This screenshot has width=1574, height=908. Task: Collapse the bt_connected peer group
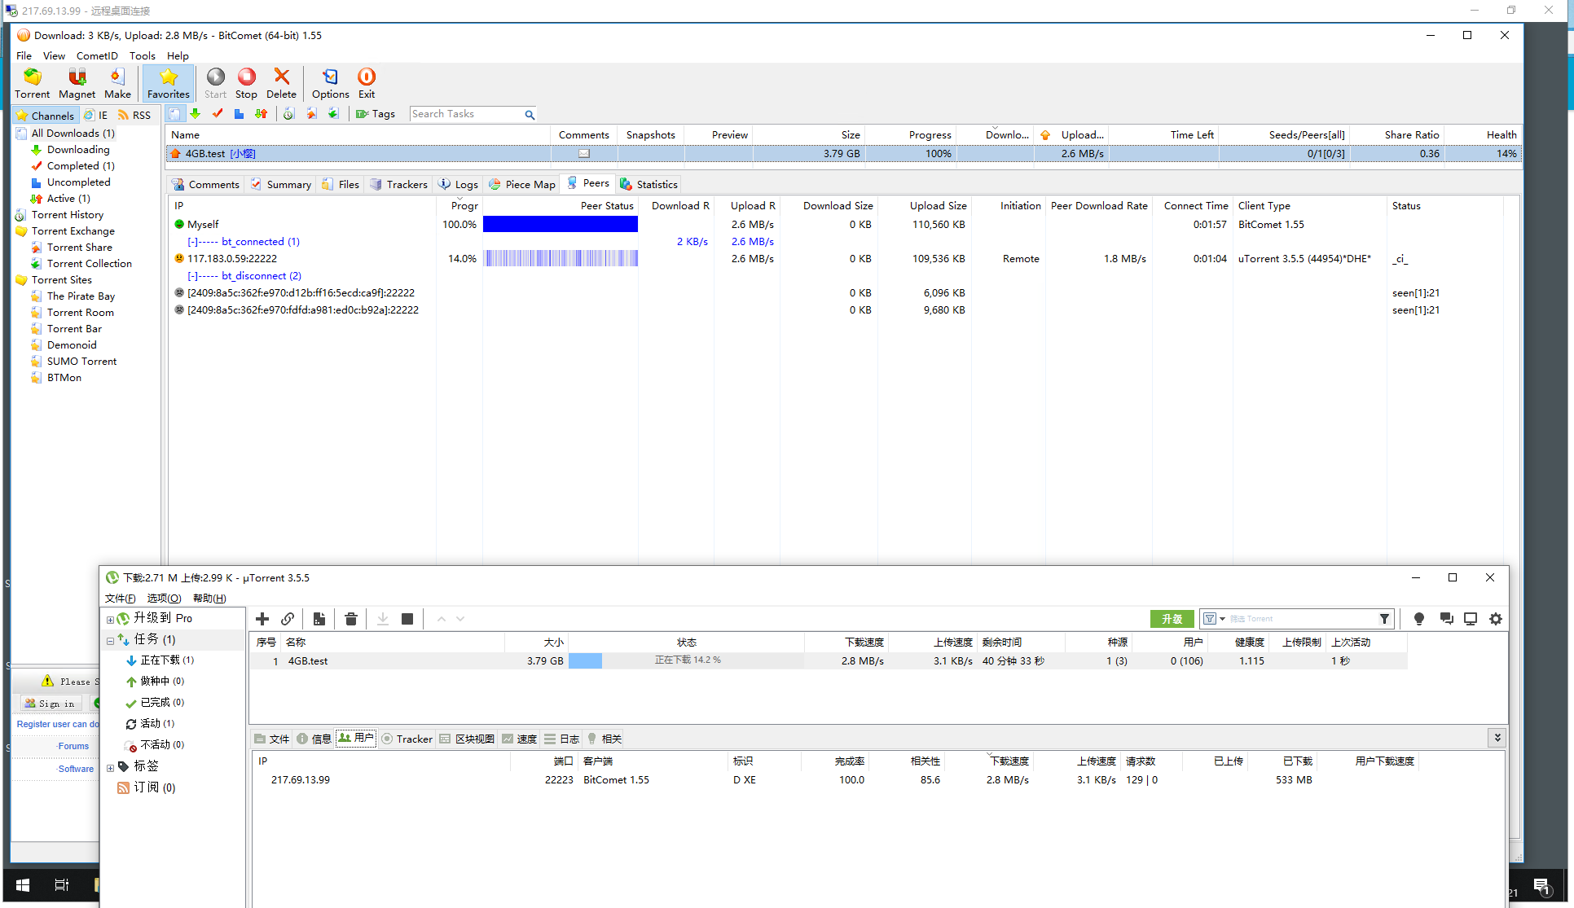pyautogui.click(x=192, y=242)
